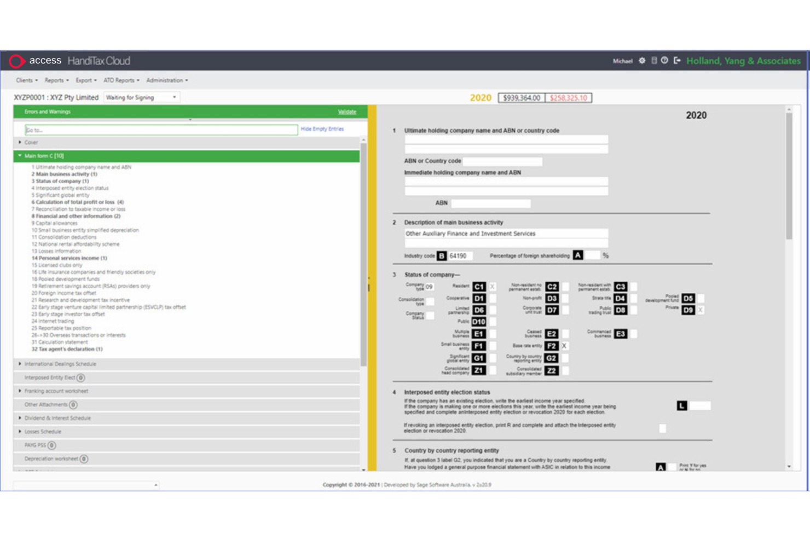The height and width of the screenshot is (540, 810).
Task: Tick the C2 Non-resident no permanent estab checkbox
Action: 565,287
